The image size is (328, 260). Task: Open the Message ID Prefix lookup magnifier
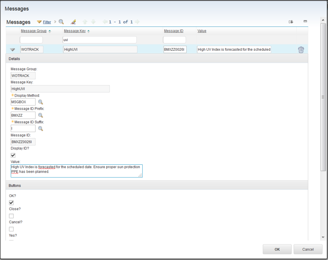41,115
